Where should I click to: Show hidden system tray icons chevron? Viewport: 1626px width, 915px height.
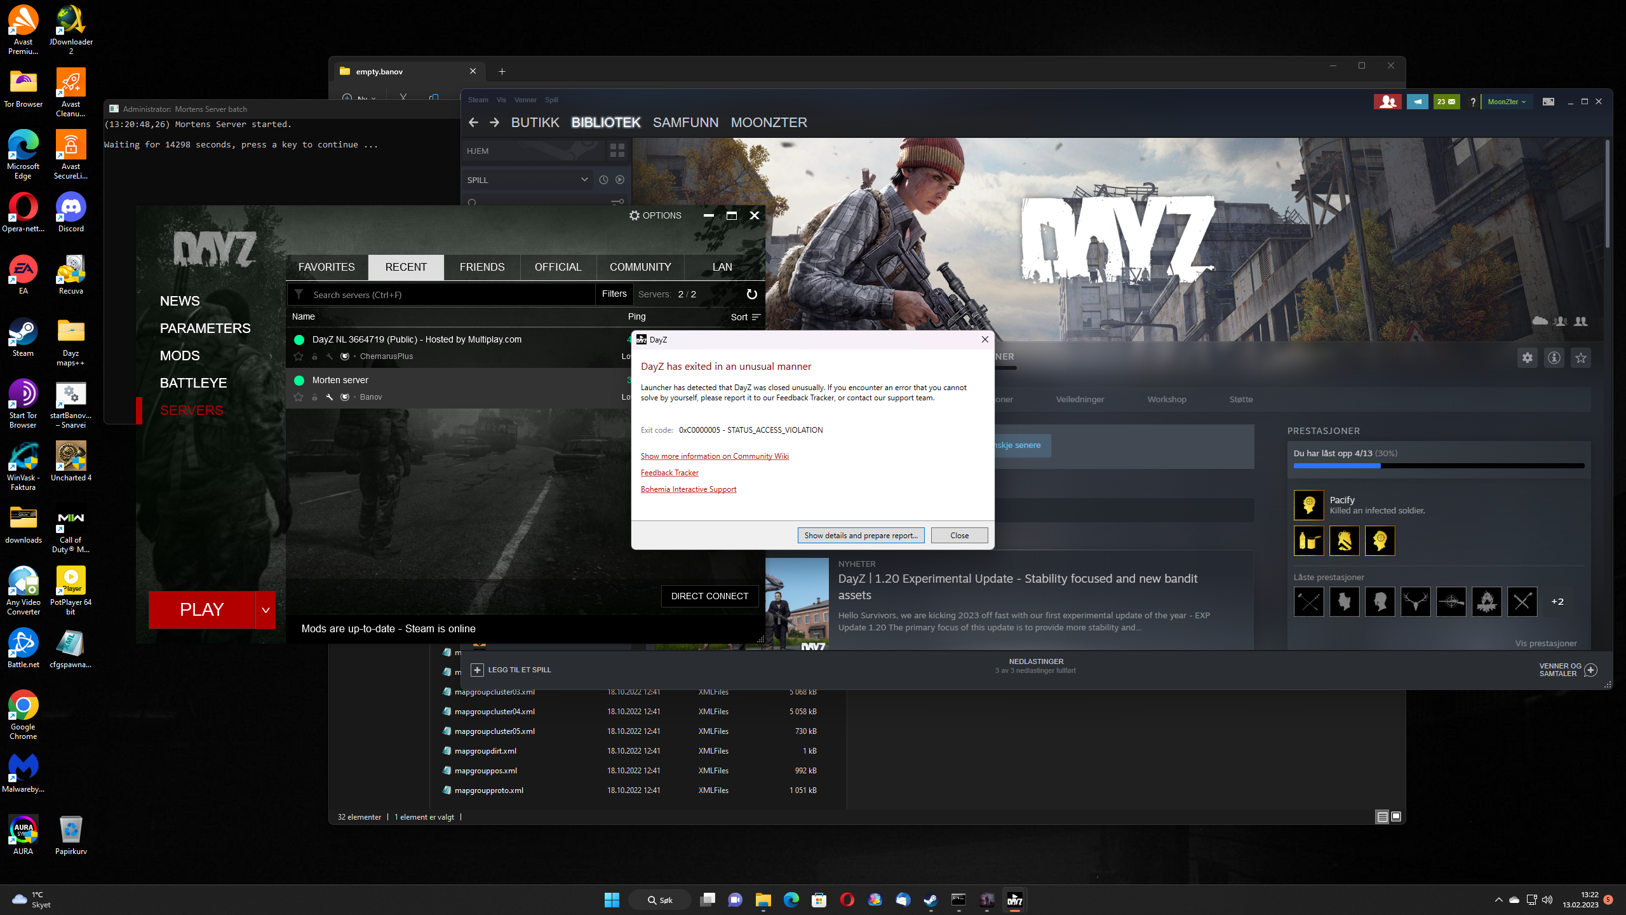[x=1498, y=900]
